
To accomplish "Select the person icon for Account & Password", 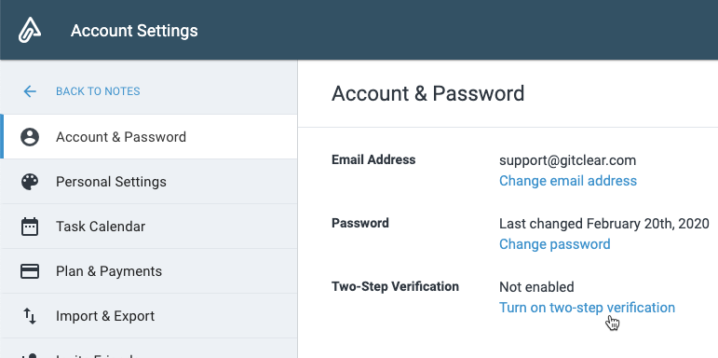I will pyautogui.click(x=30, y=137).
